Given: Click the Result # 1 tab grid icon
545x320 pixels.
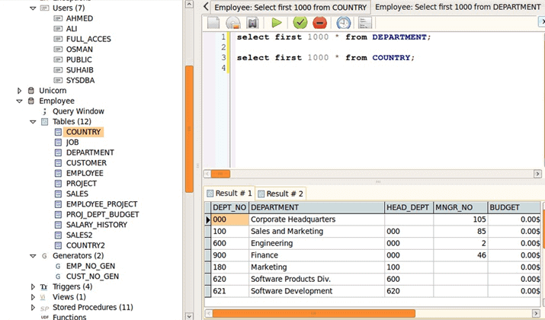Looking at the screenshot, I should point(210,194).
